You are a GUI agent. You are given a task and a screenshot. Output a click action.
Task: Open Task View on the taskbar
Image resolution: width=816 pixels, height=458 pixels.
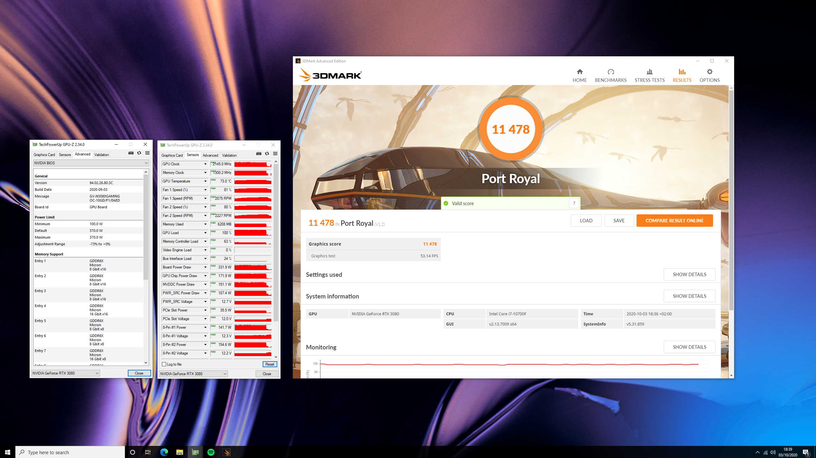148,452
